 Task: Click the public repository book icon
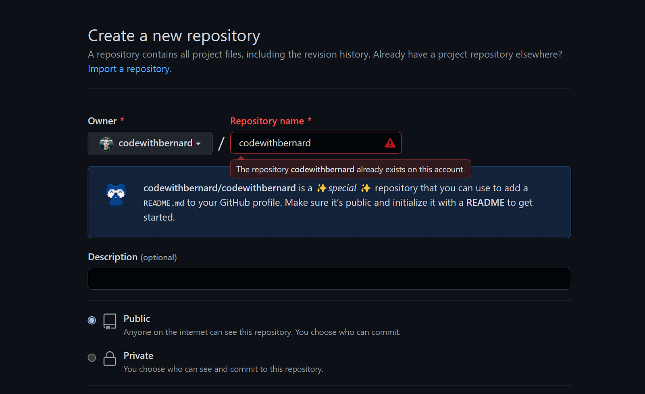pos(110,321)
